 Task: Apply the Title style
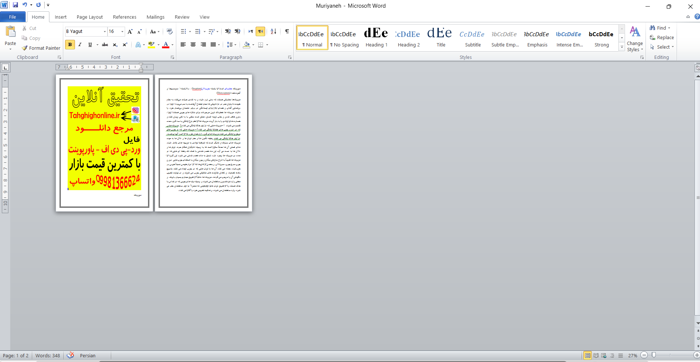[x=441, y=37]
